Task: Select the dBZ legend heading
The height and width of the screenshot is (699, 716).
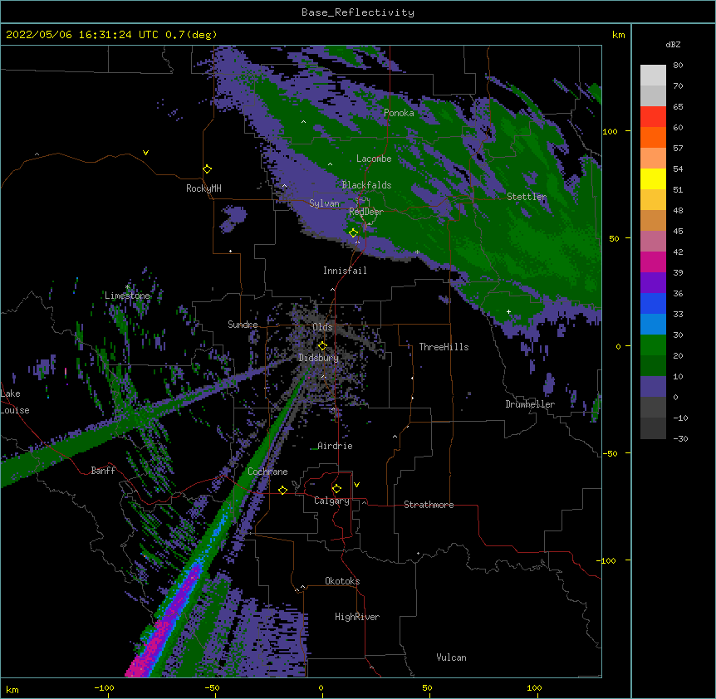Action: pyautogui.click(x=673, y=45)
